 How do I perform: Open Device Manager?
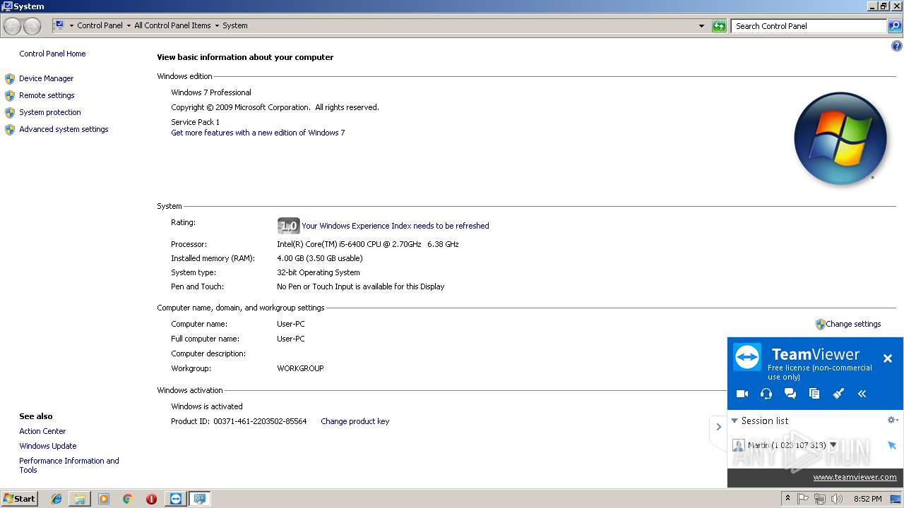click(47, 78)
